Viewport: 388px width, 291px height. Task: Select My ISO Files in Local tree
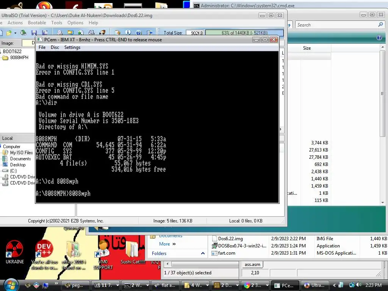tap(21, 153)
